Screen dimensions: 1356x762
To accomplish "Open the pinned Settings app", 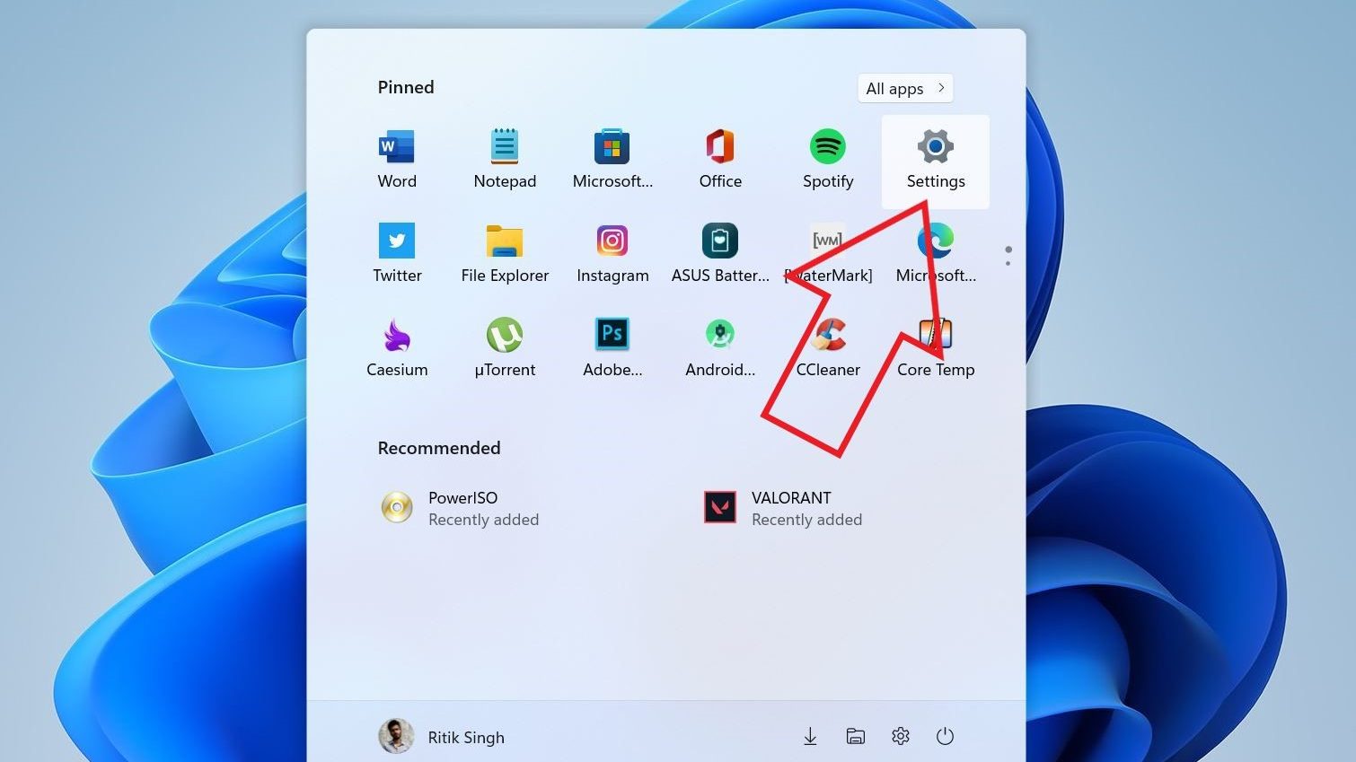I will [x=936, y=161].
